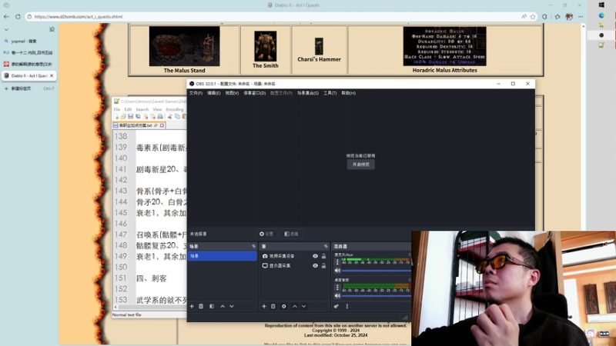Go back in the Edge browser
The width and height of the screenshot is (616, 346).
click(6, 16)
